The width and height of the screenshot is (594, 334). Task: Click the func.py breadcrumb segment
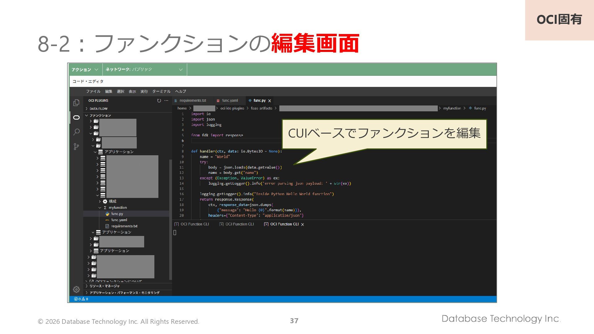480,108
